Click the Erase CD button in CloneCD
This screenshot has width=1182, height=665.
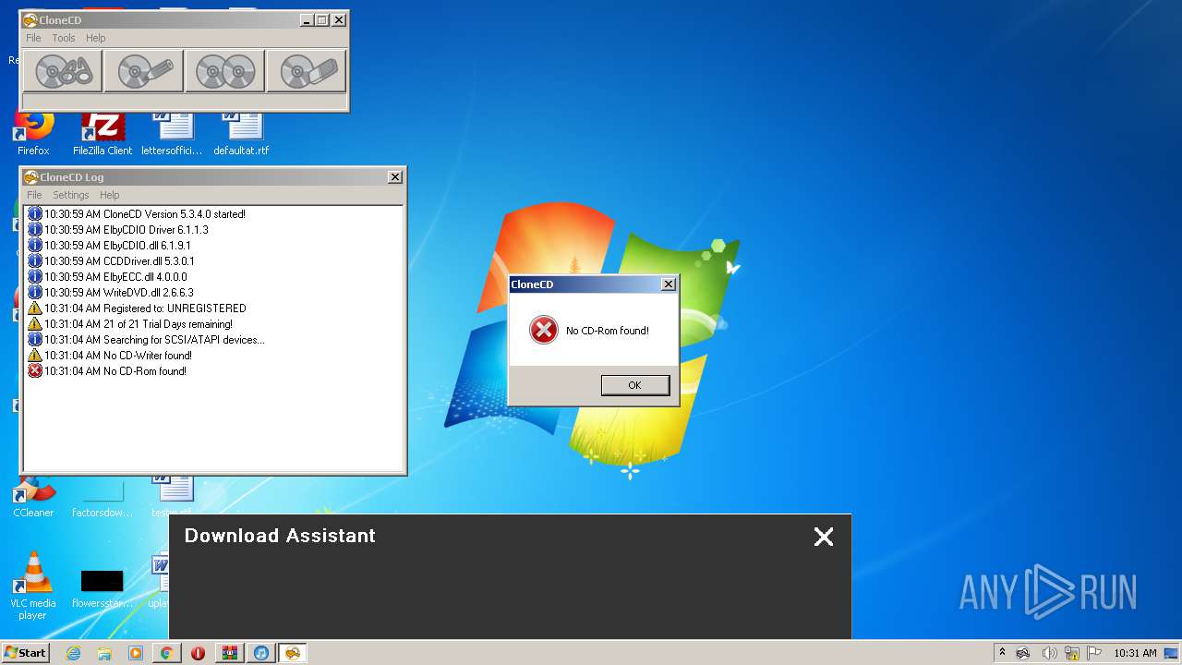[307, 70]
